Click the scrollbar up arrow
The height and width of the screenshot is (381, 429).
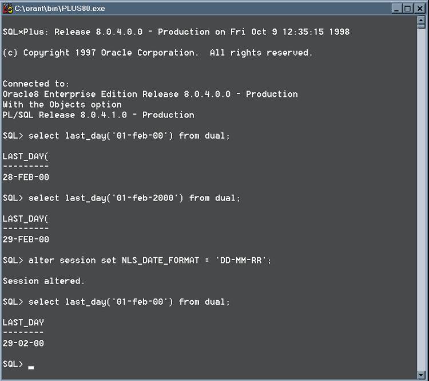point(421,20)
